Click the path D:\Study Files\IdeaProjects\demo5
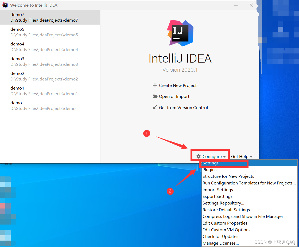The width and height of the screenshot is (299, 247). coord(44,35)
